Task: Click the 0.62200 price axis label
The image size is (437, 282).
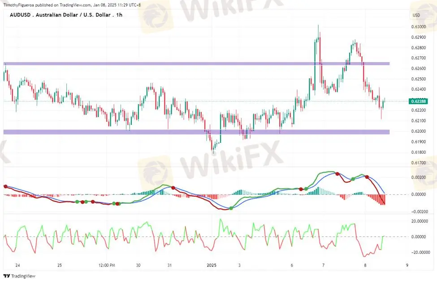Action: point(419,110)
